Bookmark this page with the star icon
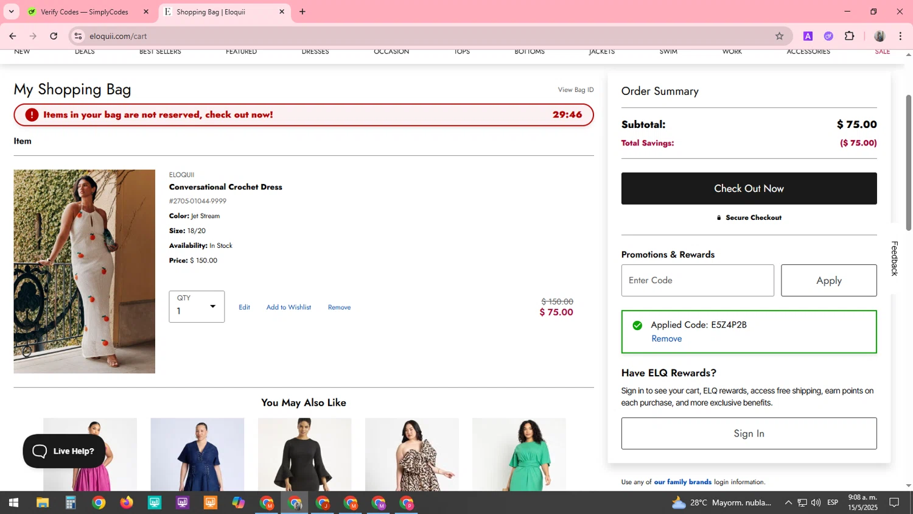This screenshot has height=514, width=913. pos(779,36)
